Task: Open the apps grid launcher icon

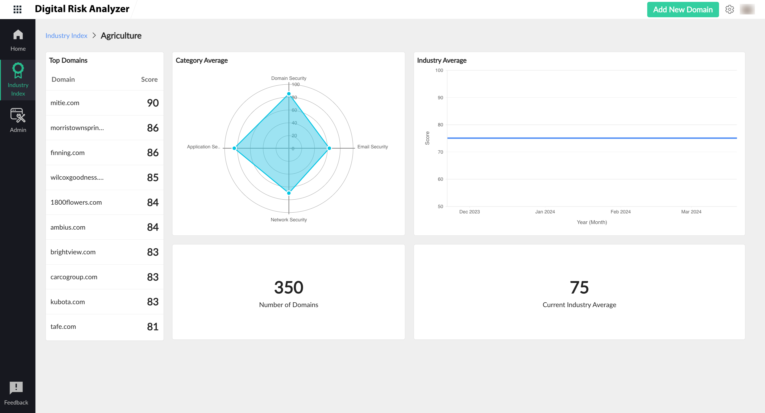Action: [x=18, y=10]
